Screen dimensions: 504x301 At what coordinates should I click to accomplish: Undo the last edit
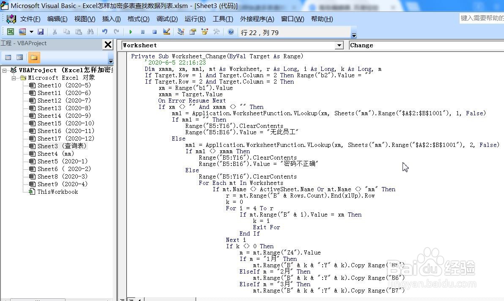point(105,32)
